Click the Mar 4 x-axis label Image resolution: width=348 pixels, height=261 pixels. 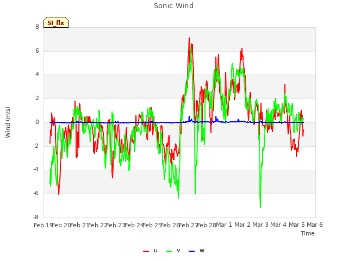coord(278,225)
